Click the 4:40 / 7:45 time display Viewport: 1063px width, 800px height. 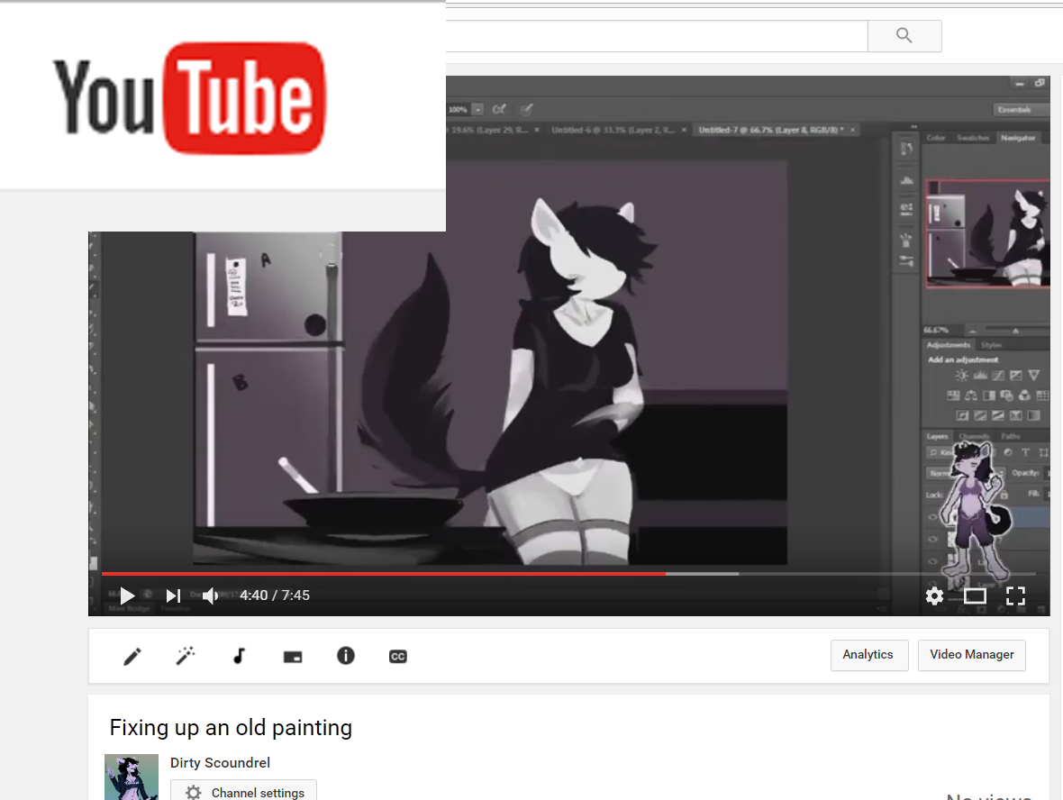(275, 595)
